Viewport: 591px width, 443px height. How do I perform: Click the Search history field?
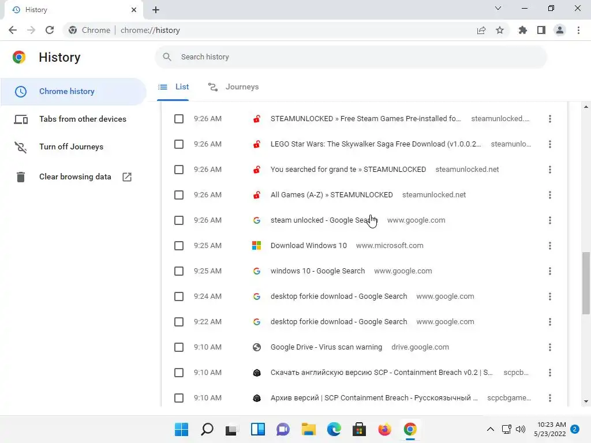[351, 57]
